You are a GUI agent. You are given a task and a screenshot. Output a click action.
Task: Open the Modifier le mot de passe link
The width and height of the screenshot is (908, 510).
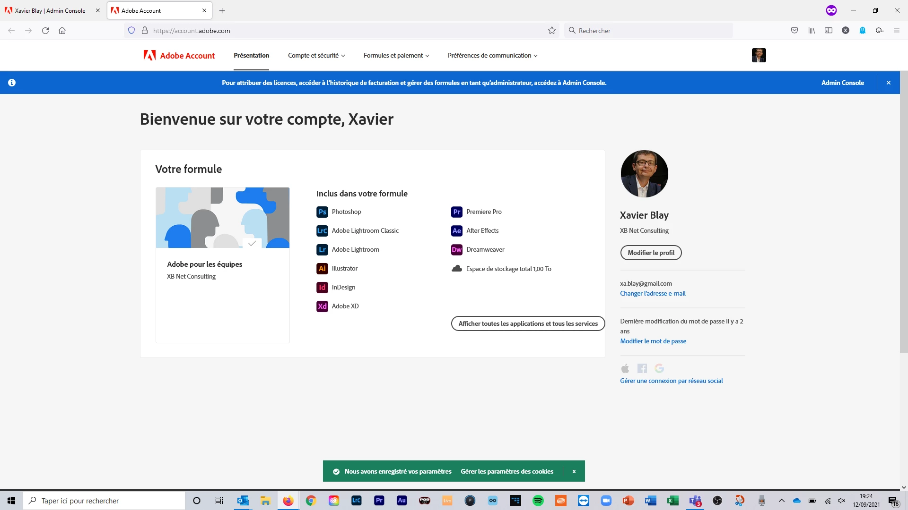(x=653, y=341)
